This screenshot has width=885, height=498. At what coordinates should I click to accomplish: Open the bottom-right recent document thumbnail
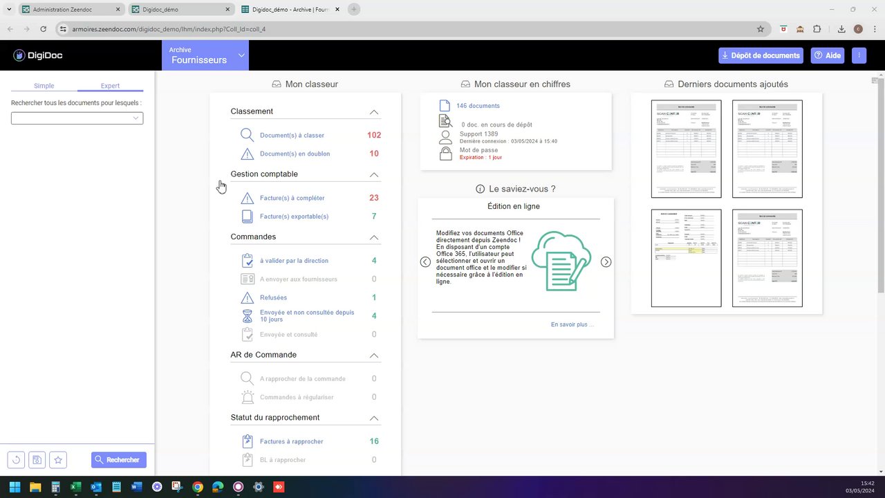pyautogui.click(x=767, y=258)
